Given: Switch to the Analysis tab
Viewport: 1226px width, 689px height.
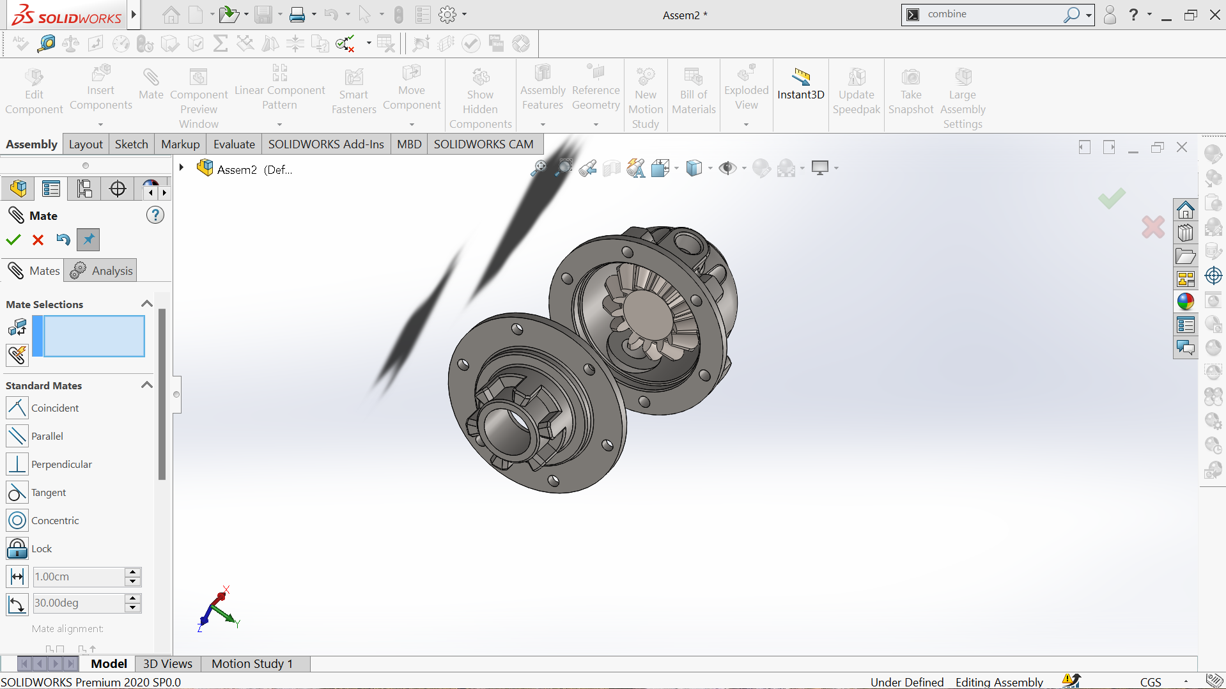Looking at the screenshot, I should pyautogui.click(x=102, y=270).
